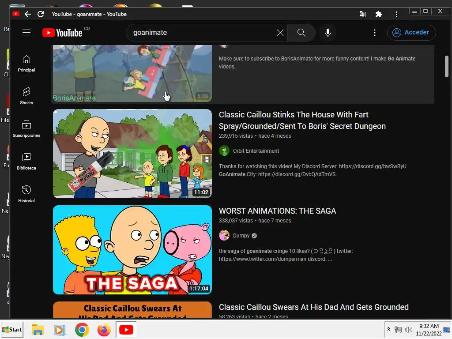Launch Google Chrome from the taskbar

click(82, 330)
